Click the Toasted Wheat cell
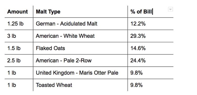197x95 pixels. tap(80, 85)
